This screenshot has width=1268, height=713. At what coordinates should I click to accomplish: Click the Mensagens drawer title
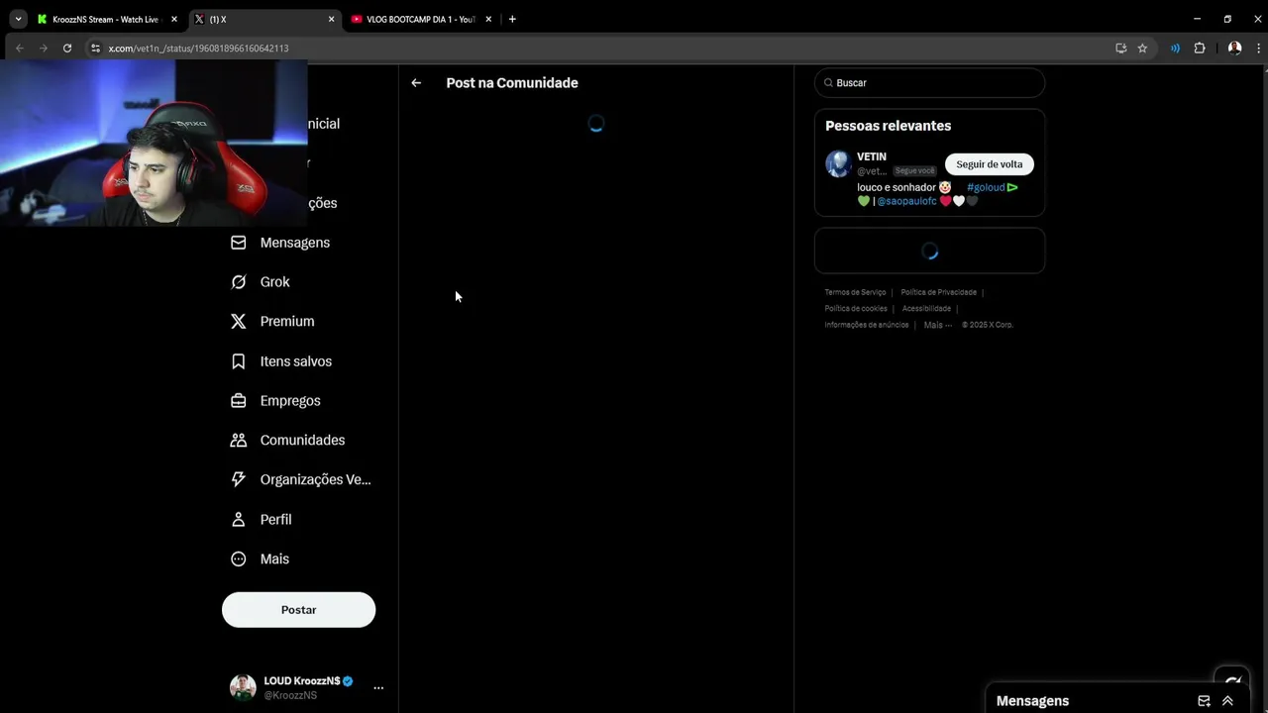point(1032,701)
